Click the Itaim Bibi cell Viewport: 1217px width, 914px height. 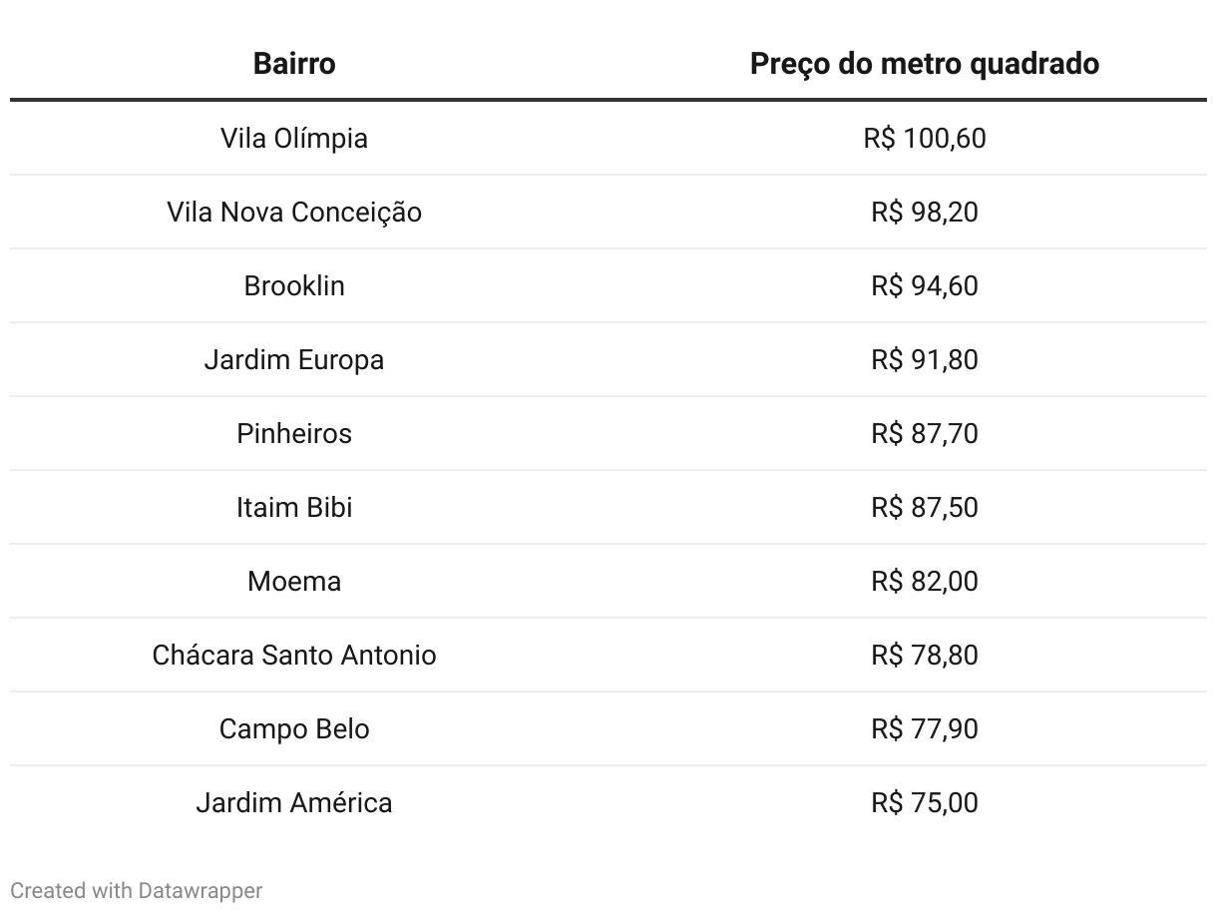pyautogui.click(x=294, y=507)
